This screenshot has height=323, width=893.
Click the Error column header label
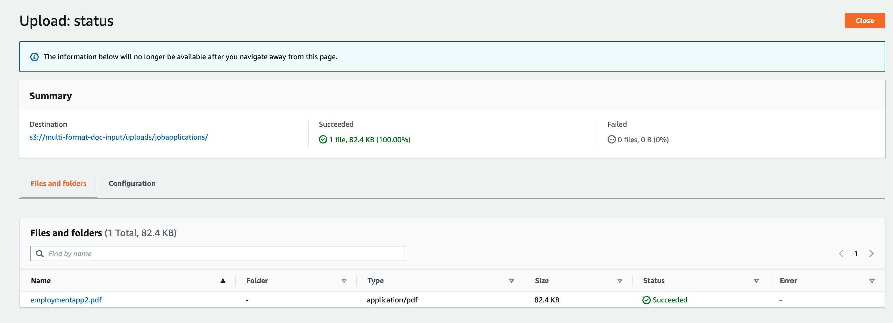click(788, 281)
